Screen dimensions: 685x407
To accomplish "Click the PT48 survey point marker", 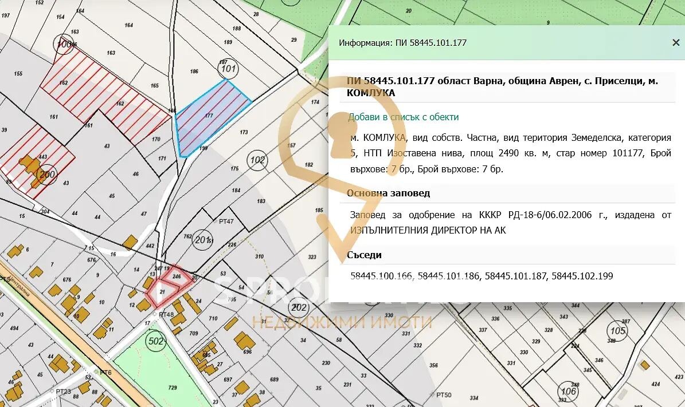I will (165, 314).
